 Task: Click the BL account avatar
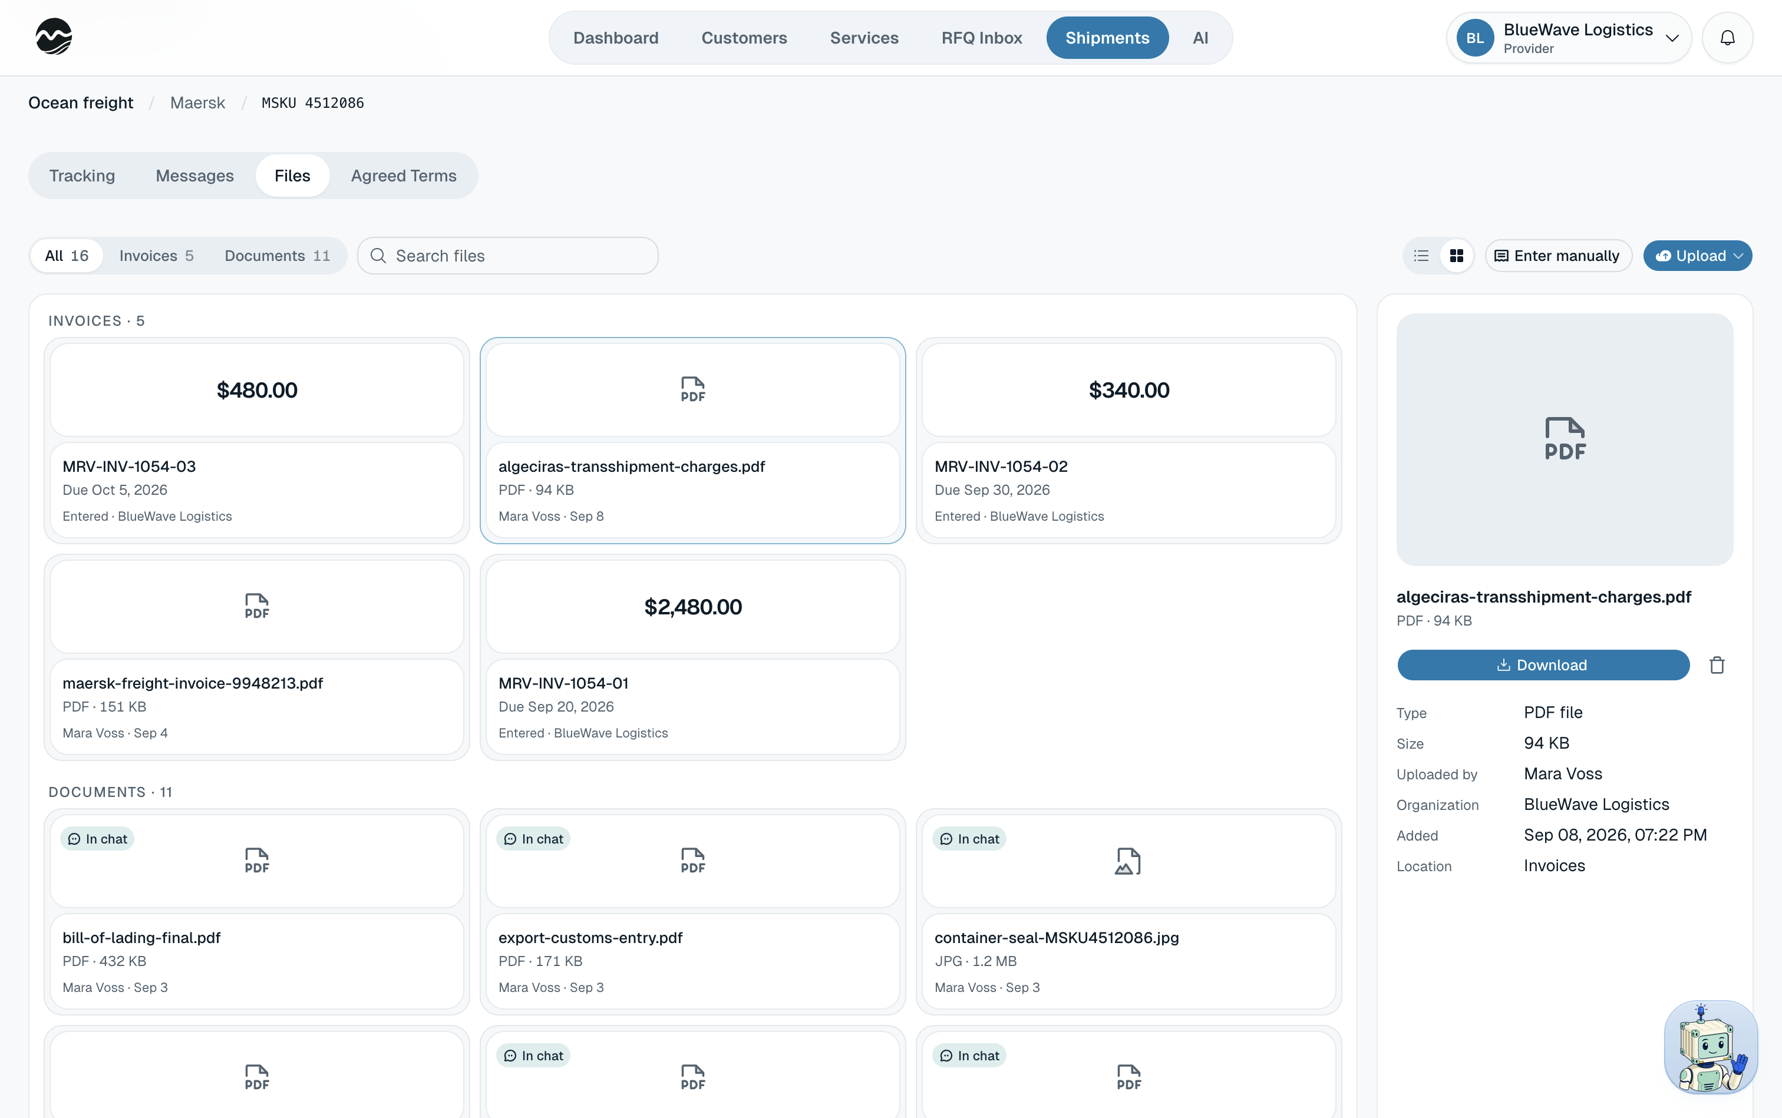1475,38
